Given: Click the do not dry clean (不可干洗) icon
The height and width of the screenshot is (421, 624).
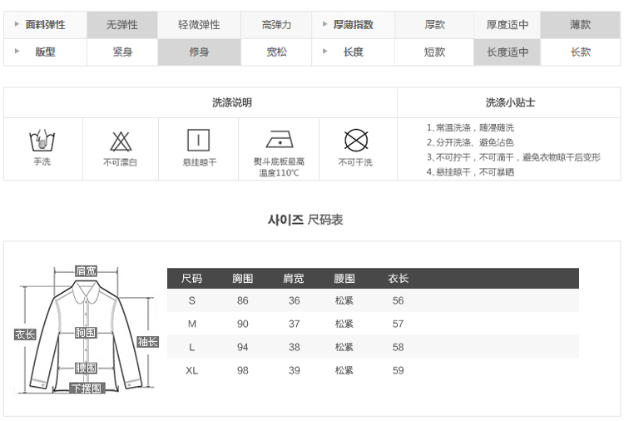Looking at the screenshot, I should [356, 140].
